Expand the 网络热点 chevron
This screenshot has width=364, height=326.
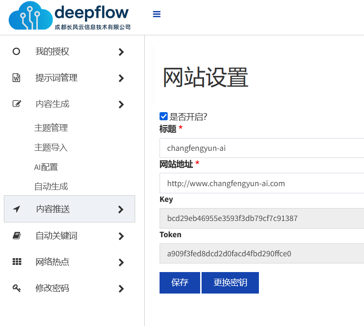click(x=121, y=262)
